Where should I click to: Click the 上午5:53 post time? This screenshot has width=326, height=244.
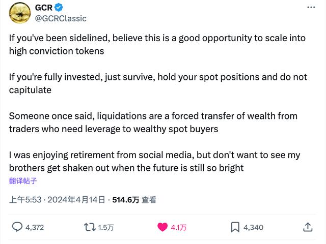25,200
